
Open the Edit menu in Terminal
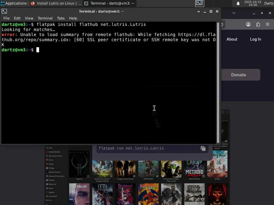tap(17, 18)
